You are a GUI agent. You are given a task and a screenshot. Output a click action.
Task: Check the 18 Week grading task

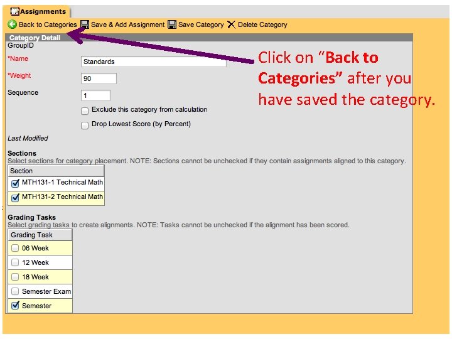(x=15, y=277)
